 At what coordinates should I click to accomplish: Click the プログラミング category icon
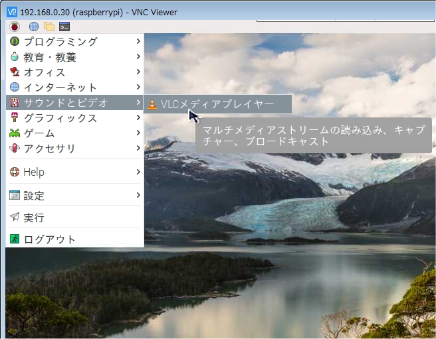coord(15,41)
